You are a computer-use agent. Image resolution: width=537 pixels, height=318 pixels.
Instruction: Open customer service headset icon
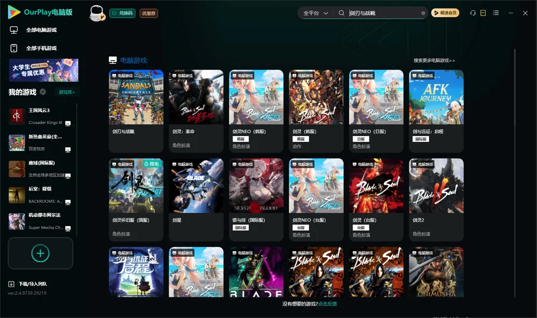[x=473, y=13]
